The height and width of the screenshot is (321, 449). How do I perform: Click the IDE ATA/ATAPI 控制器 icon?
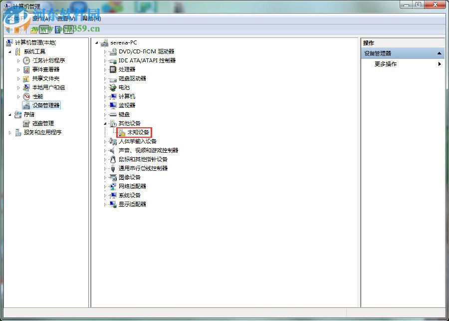(x=113, y=60)
